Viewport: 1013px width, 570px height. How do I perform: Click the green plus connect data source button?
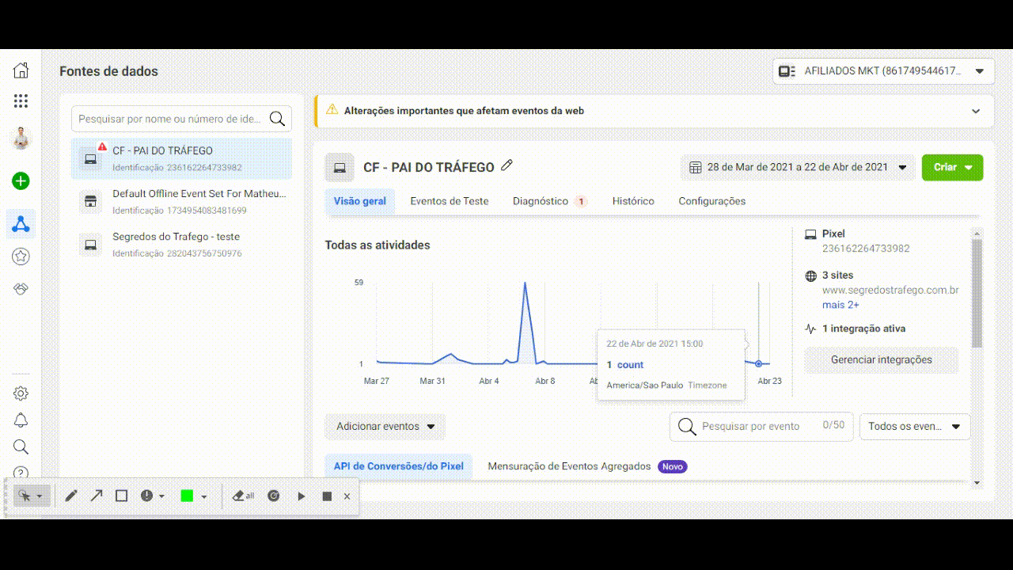click(x=21, y=181)
